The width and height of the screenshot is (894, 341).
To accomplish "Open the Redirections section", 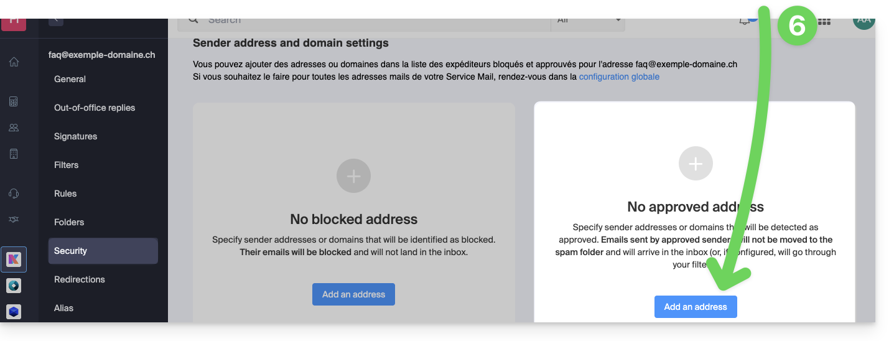I will click(79, 279).
